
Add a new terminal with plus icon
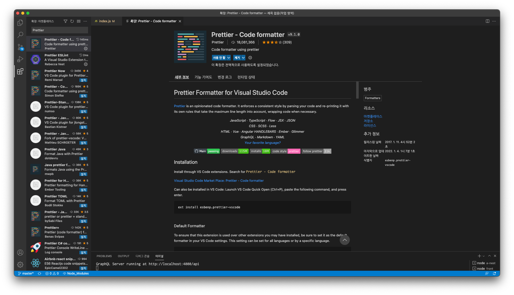(479, 256)
